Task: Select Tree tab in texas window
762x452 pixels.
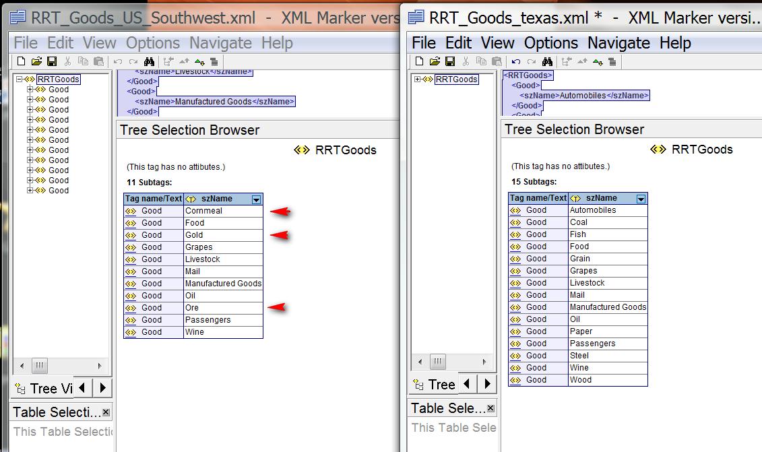Action: [x=433, y=385]
